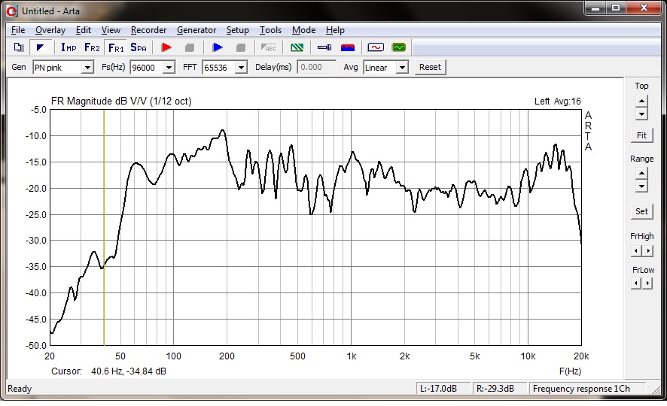
Task: Maximize the Arta window
Action: pyautogui.click(x=616, y=8)
